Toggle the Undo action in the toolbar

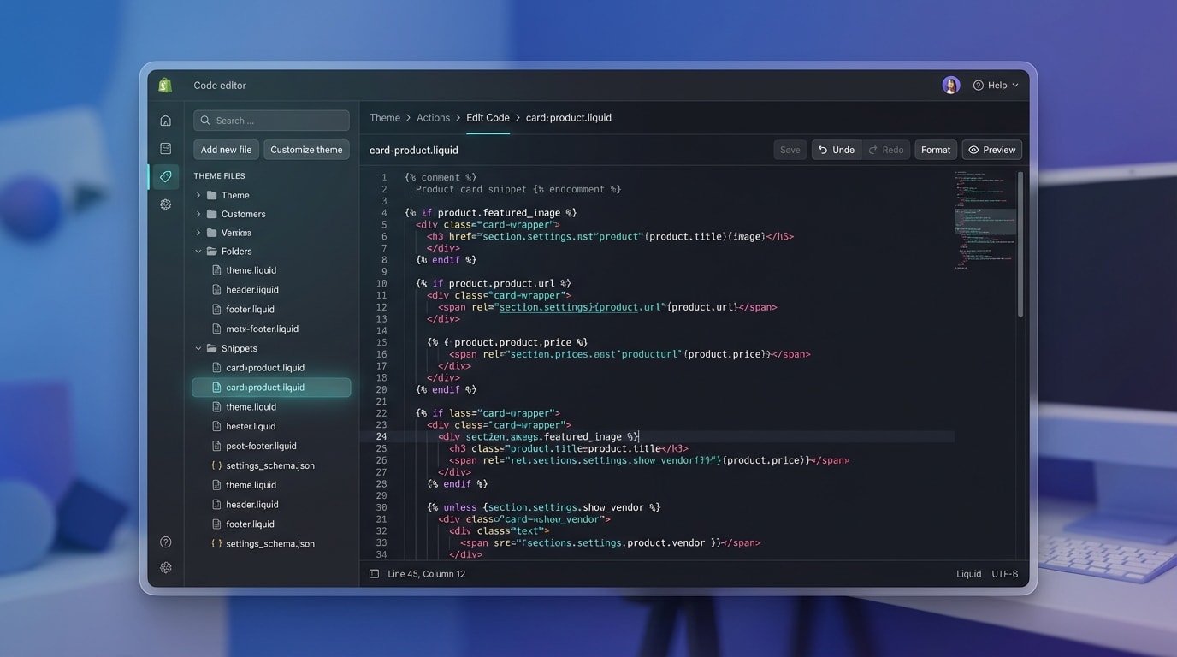tap(836, 149)
